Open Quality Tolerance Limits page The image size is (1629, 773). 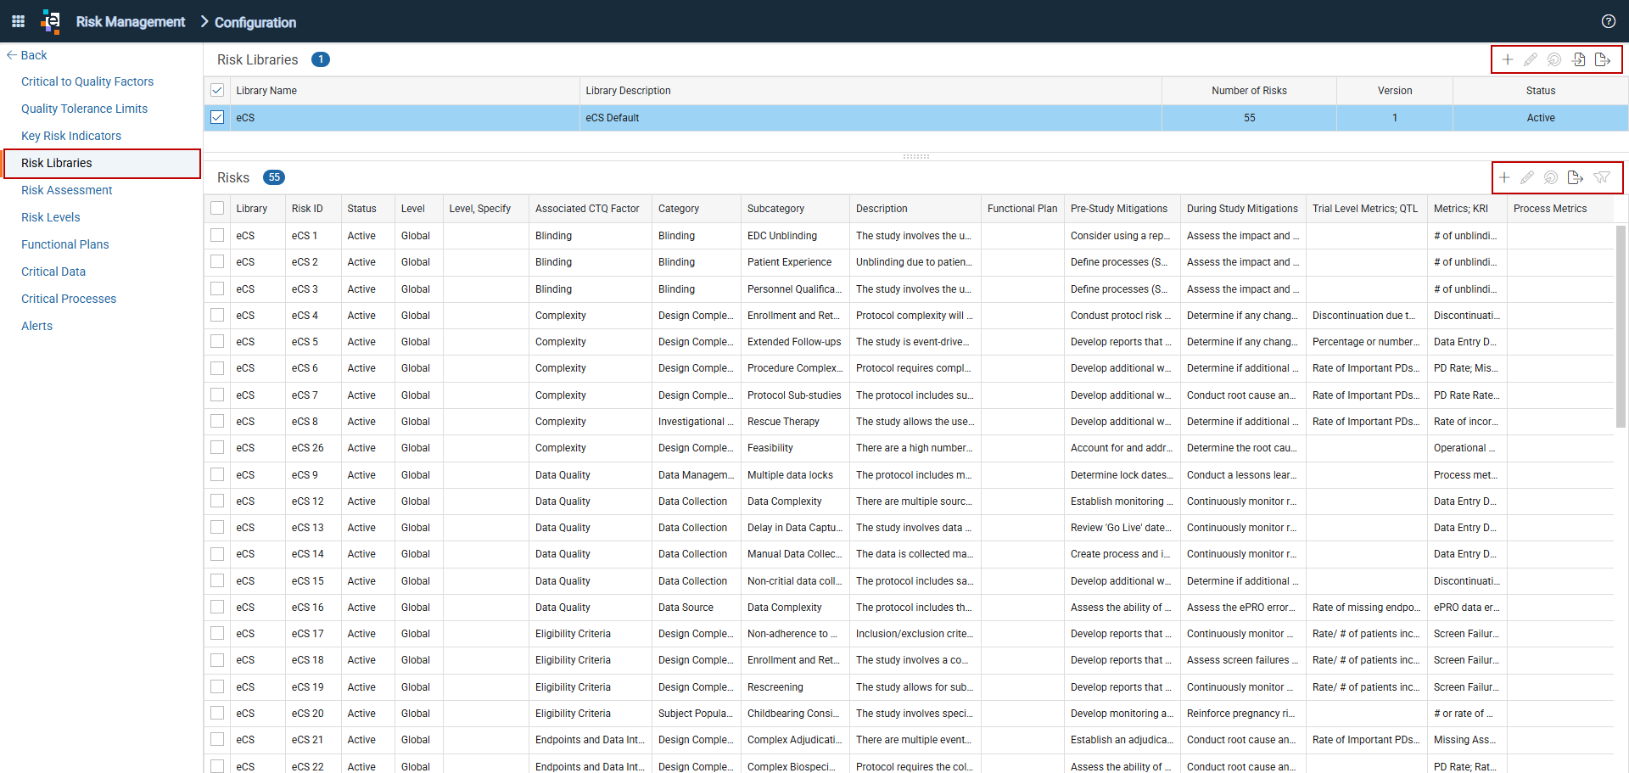pyautogui.click(x=84, y=109)
